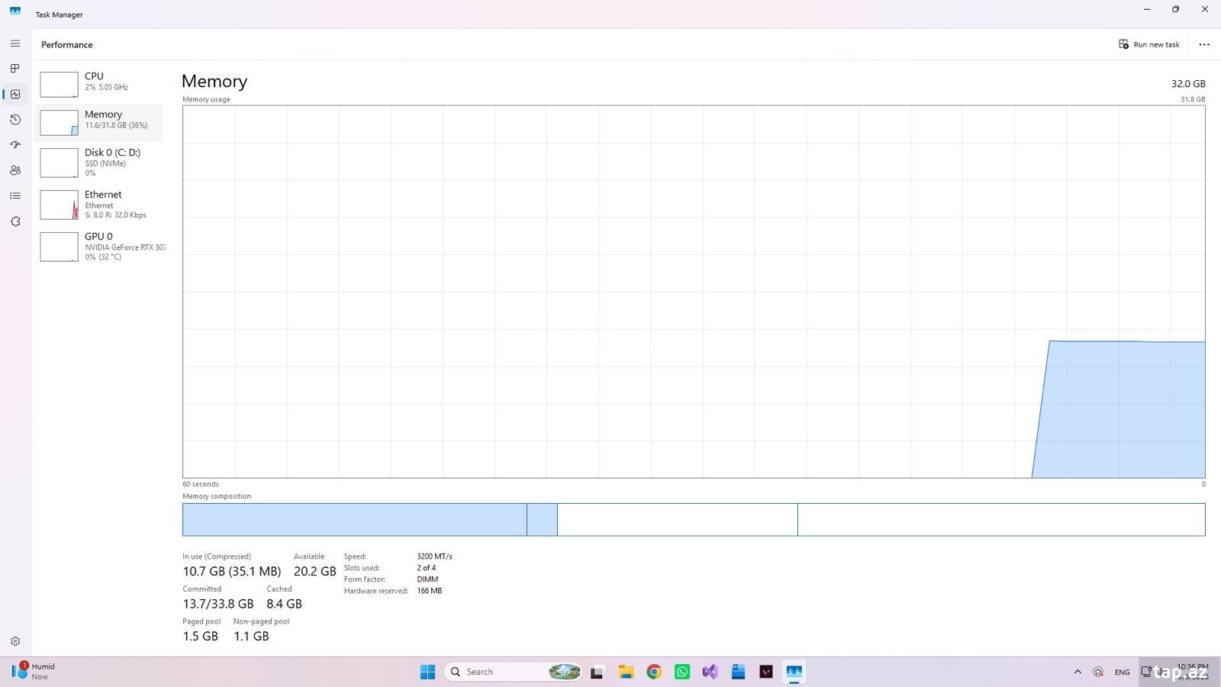Click the Available value 20.2 GB

pyautogui.click(x=315, y=571)
